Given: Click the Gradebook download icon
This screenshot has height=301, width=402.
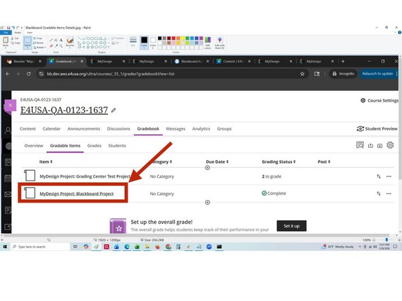Looking at the screenshot, I should tap(380, 145).
